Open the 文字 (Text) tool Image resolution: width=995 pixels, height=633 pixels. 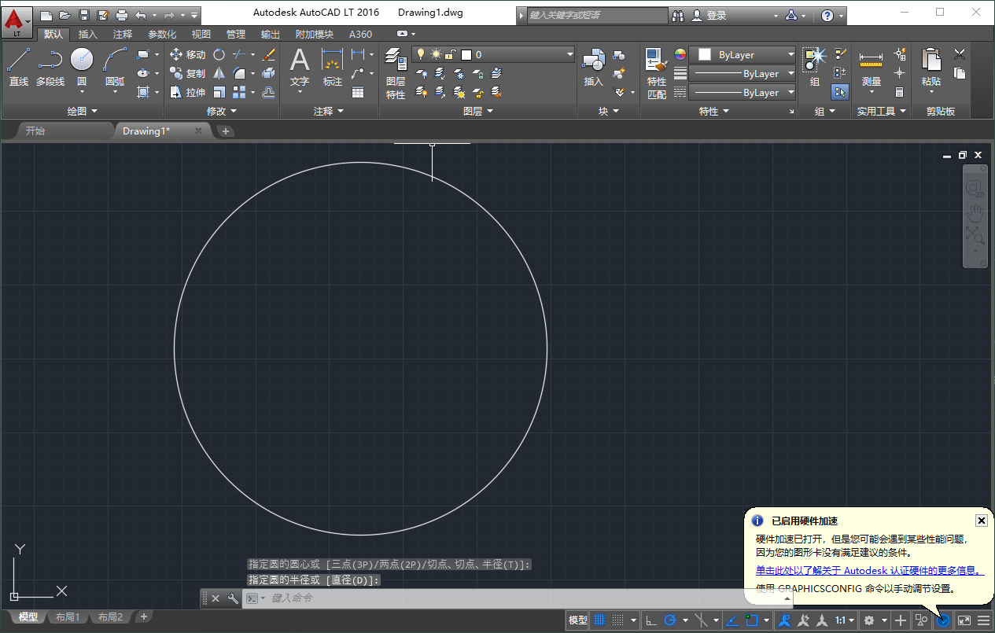click(x=299, y=66)
